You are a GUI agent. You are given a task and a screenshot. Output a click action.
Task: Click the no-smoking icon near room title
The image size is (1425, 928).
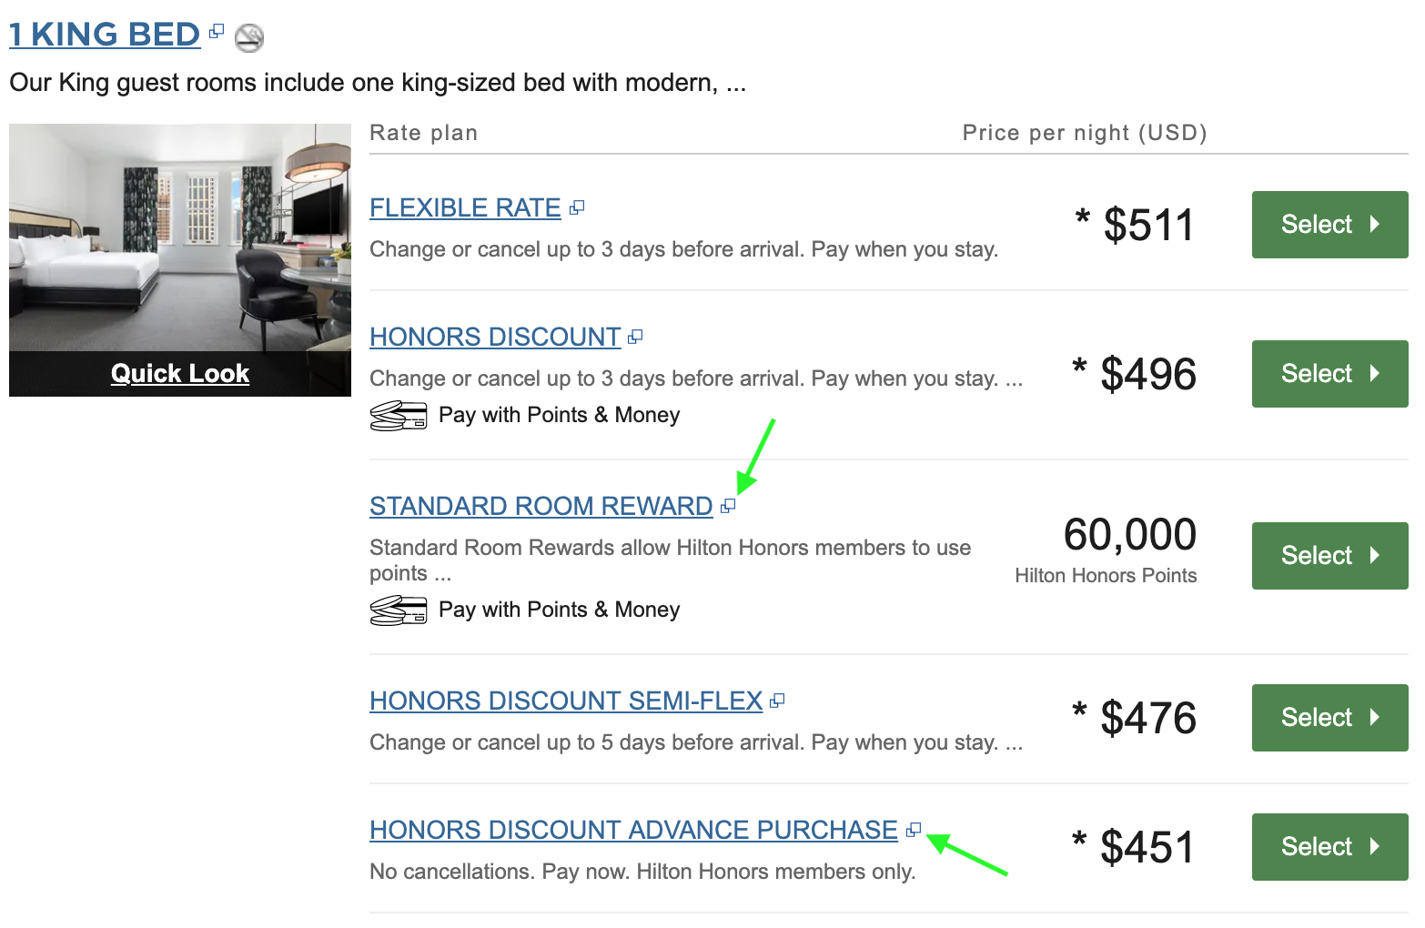(x=248, y=37)
